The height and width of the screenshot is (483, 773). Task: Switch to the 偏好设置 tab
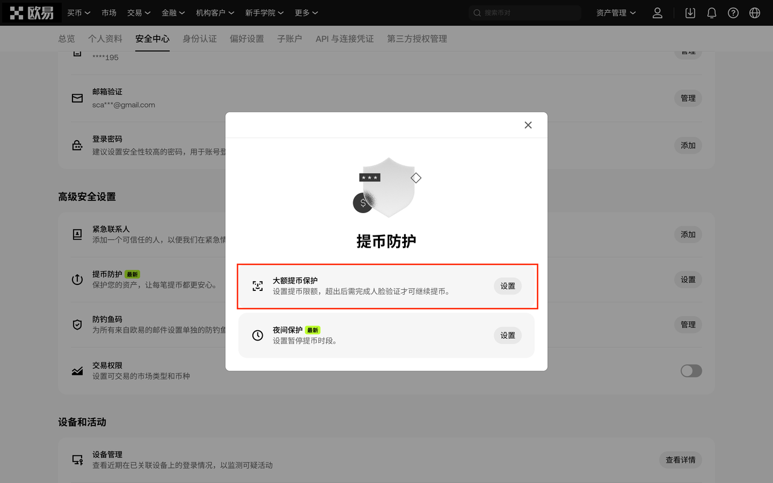(246, 39)
